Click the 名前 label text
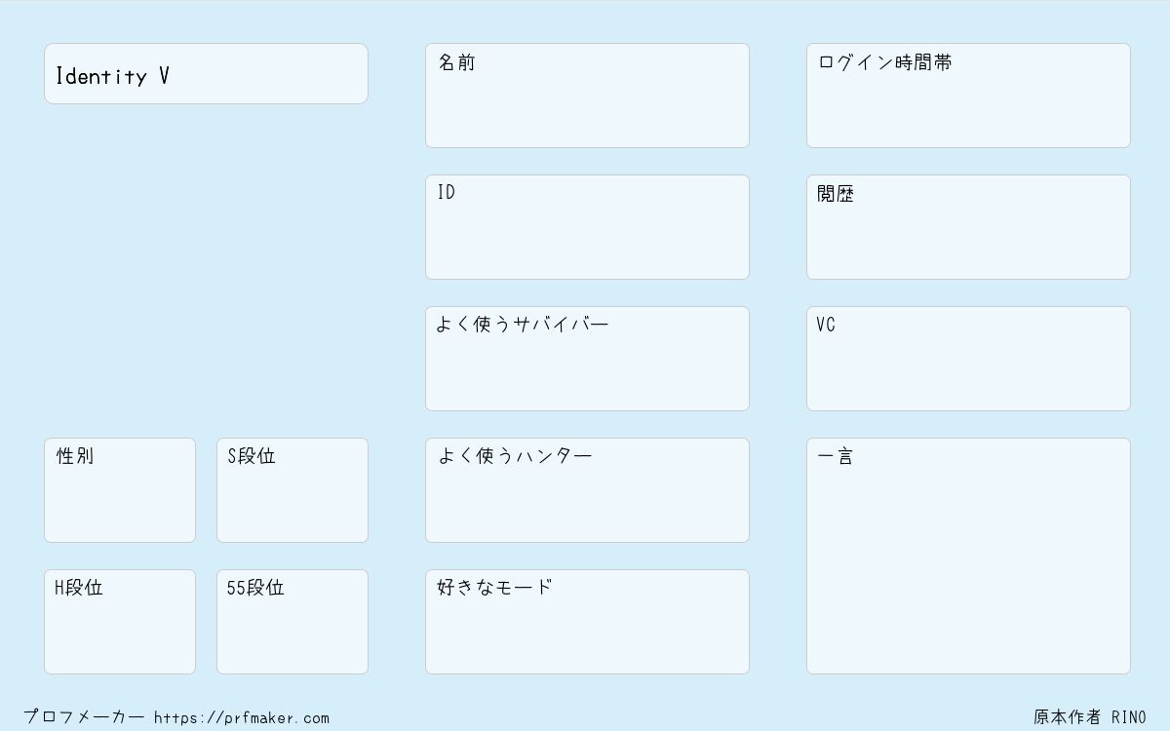The width and height of the screenshot is (1170, 731). click(456, 62)
